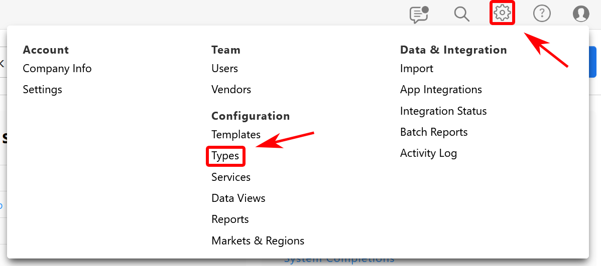The height and width of the screenshot is (266, 601).
Task: Click the search magnifier icon
Action: pos(461,14)
